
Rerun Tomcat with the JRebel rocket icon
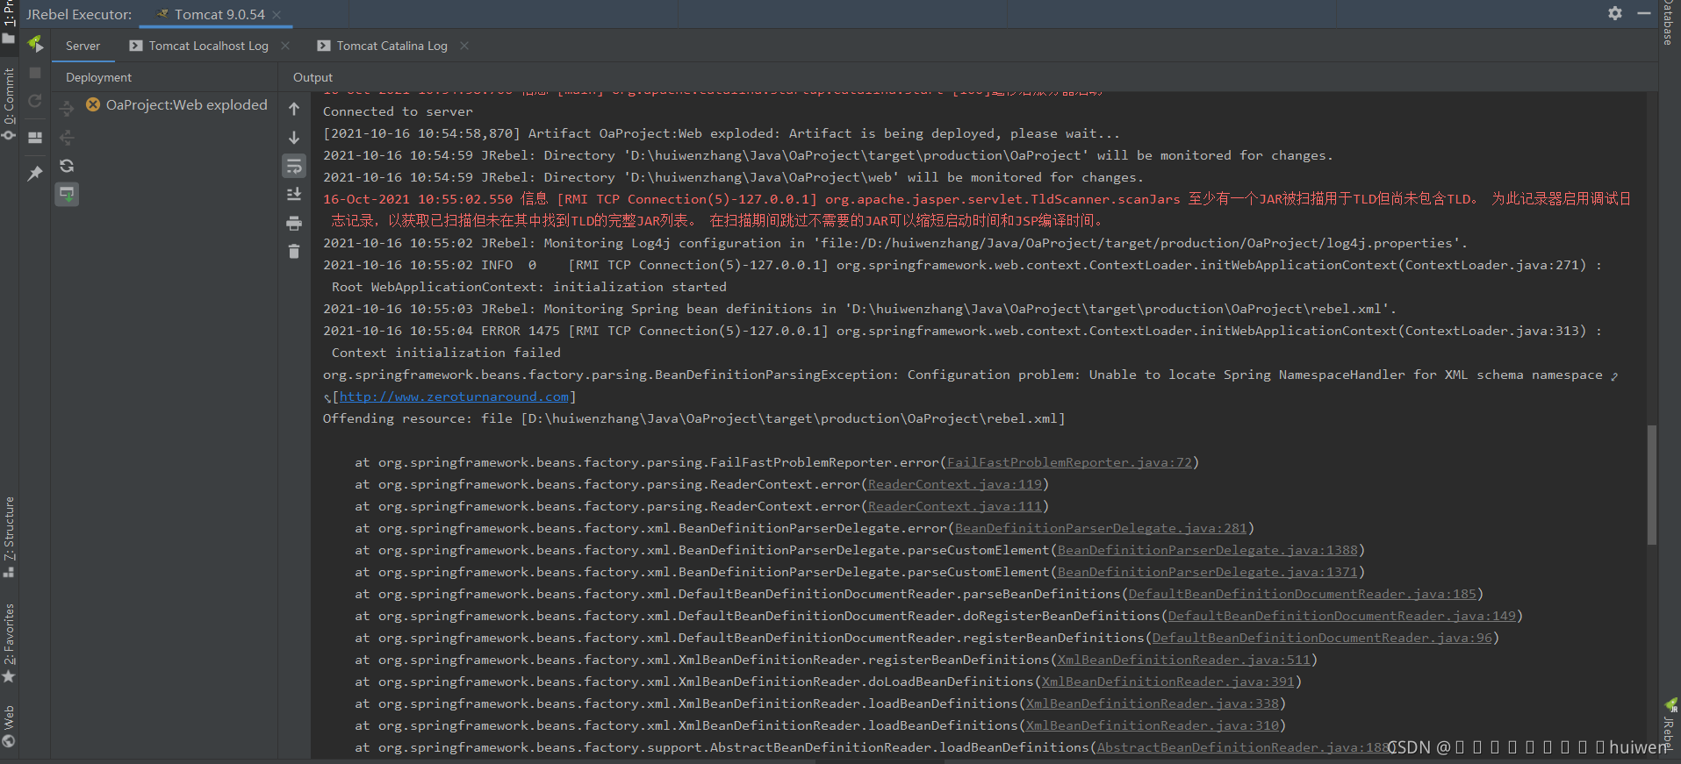(35, 44)
